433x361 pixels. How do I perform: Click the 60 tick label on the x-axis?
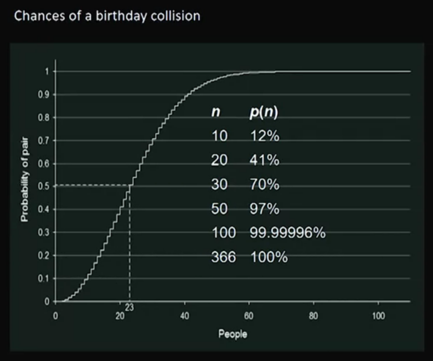249,316
